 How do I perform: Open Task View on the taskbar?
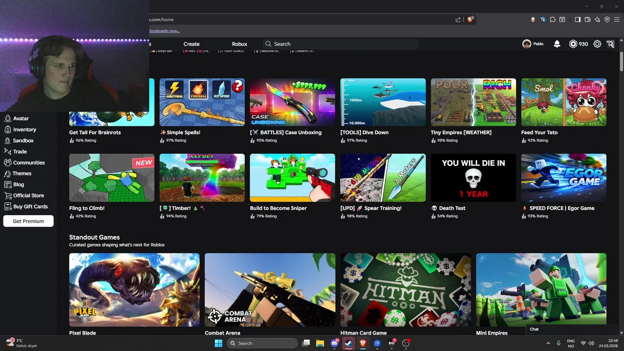click(306, 343)
